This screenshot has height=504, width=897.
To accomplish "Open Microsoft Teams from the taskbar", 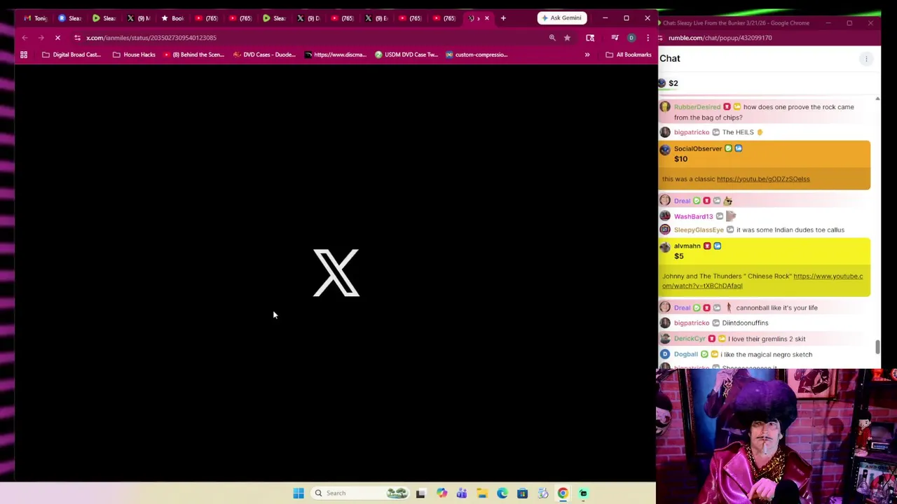I will coord(462,493).
